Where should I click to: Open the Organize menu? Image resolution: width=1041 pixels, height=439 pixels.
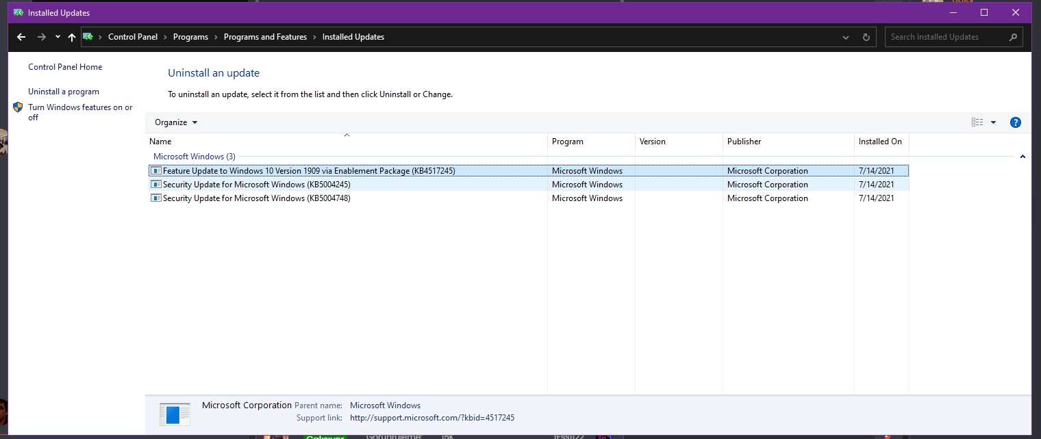click(176, 122)
